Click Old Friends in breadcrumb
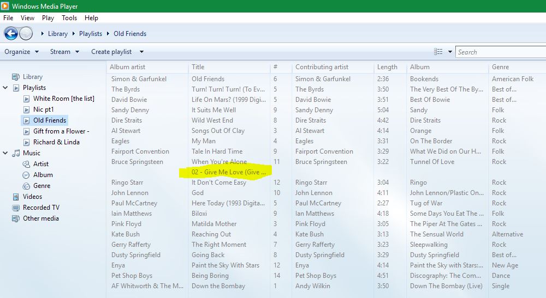Viewport: 546px width, 298px height. (130, 34)
